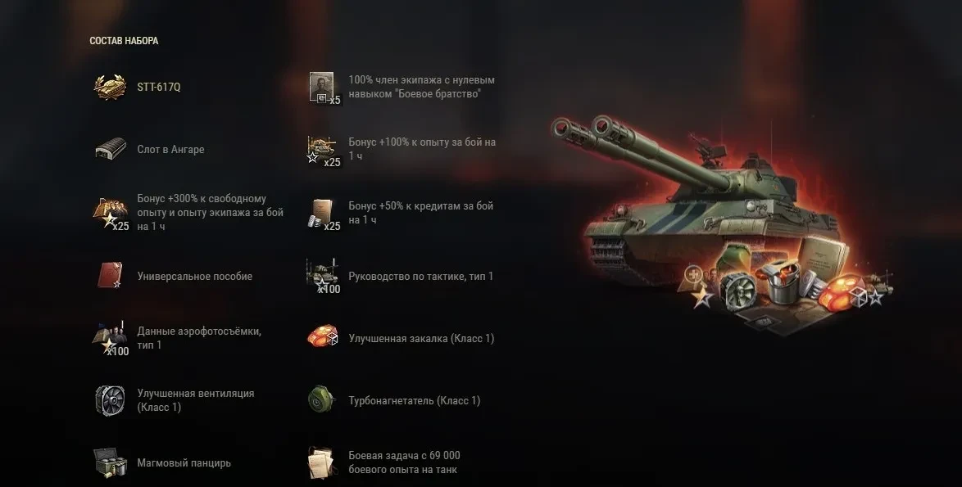This screenshot has width=962, height=487.
Task: Select the hangar slot garage icon
Action: (111, 150)
